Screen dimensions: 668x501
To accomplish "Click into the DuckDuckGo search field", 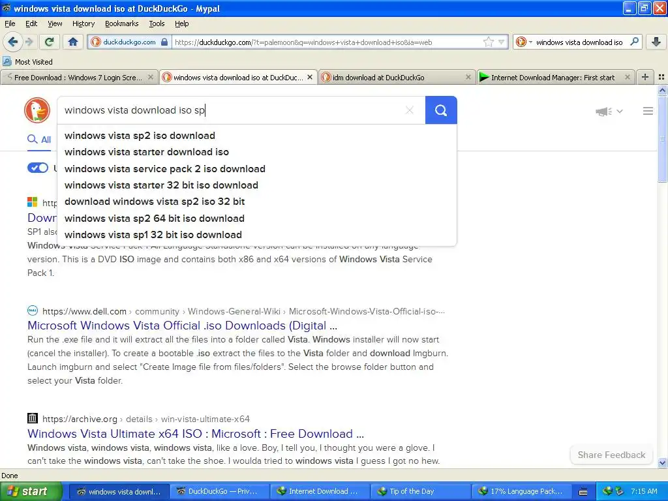I will coord(230,110).
